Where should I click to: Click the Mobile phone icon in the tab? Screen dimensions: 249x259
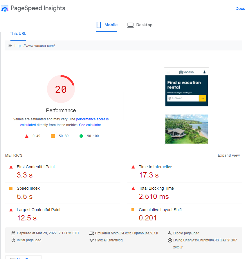[99, 25]
